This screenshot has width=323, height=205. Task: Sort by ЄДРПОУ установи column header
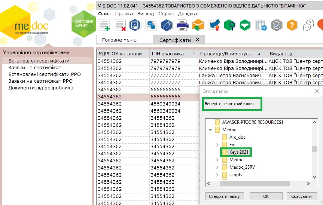tap(123, 54)
